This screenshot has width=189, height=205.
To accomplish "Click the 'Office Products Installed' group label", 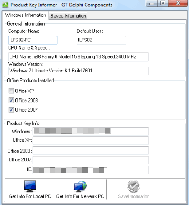I will click(x=31, y=80).
